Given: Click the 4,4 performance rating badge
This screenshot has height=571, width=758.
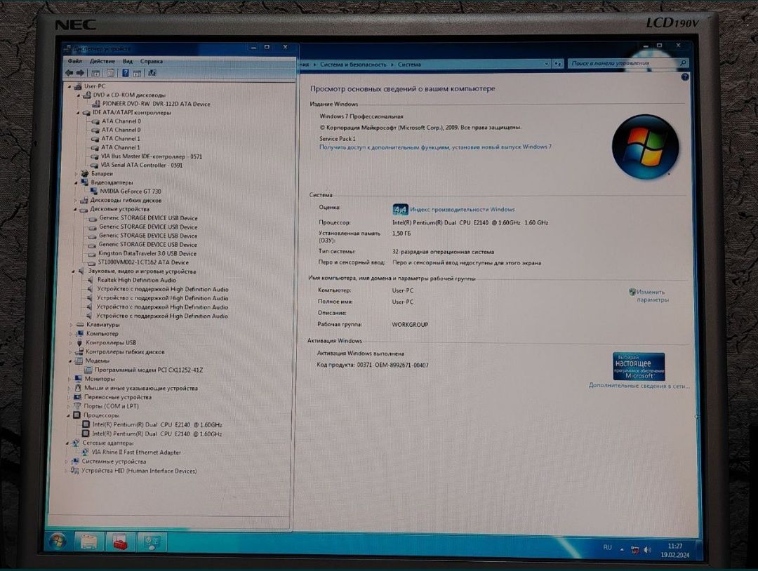Looking at the screenshot, I should [400, 210].
